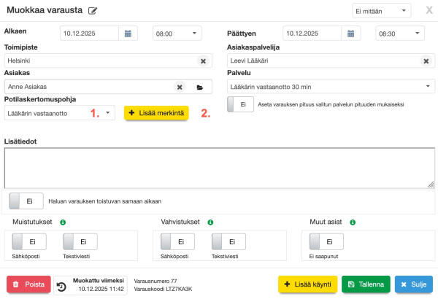This screenshot has height=299, width=438.
Task: Click the edit pencil icon beside Muokkaa varausta
Action: click(92, 11)
